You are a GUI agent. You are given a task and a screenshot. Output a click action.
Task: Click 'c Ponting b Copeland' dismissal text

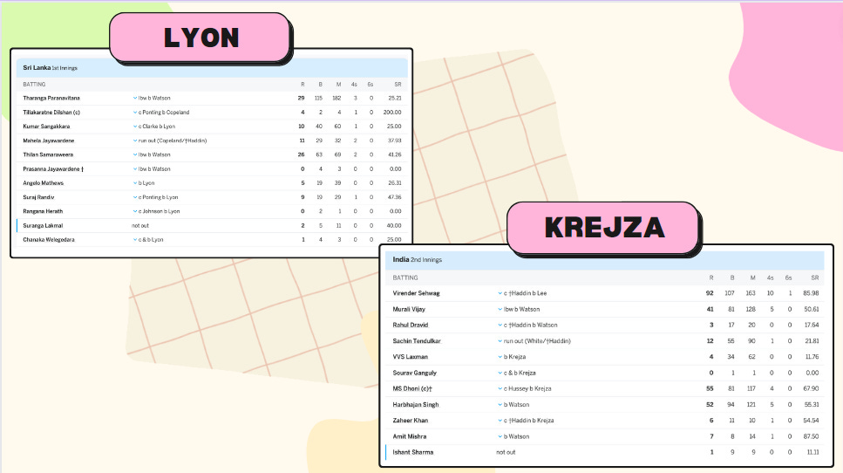click(x=164, y=113)
